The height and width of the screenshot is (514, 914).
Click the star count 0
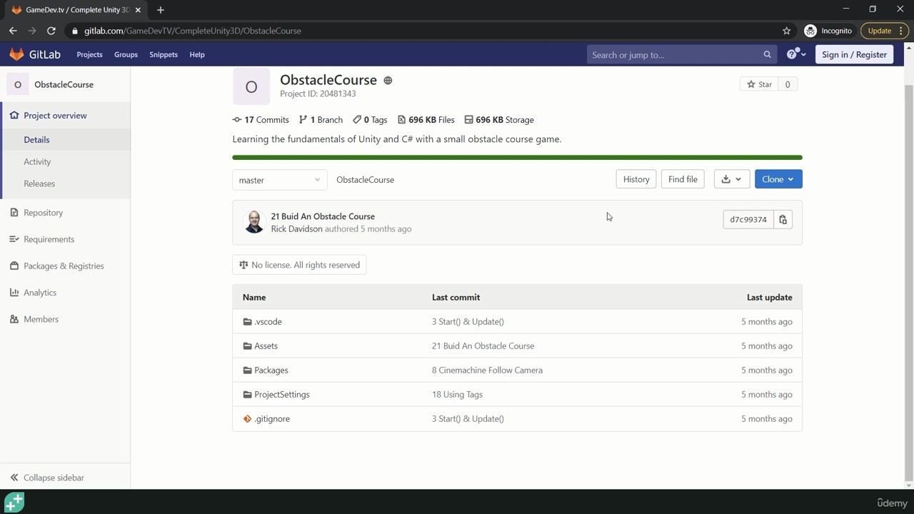click(x=788, y=84)
